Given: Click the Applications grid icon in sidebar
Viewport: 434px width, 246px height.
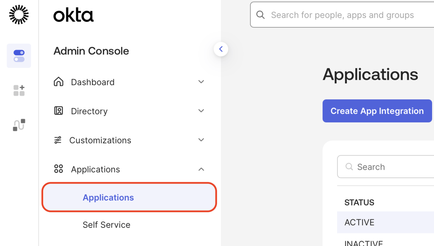Looking at the screenshot, I should 58,169.
